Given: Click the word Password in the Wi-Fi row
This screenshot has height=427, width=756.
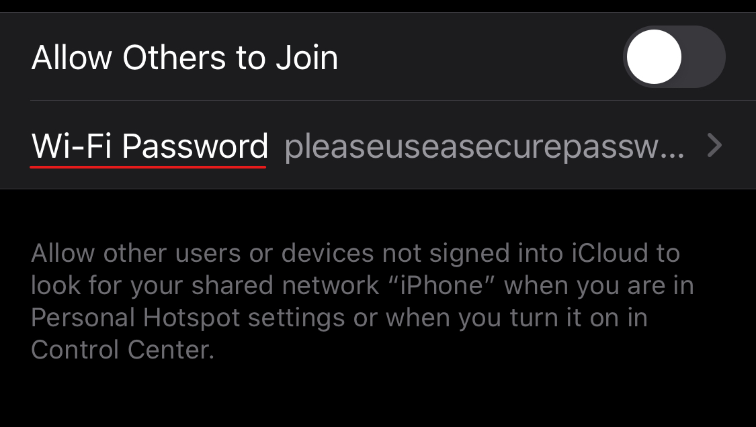Looking at the screenshot, I should 195,146.
